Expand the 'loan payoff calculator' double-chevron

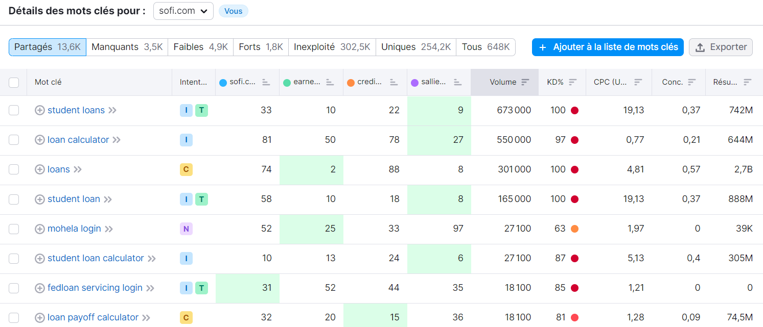tap(146, 317)
